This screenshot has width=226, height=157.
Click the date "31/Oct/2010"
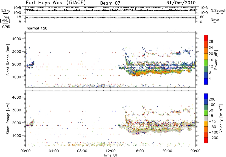[x=181, y=3]
